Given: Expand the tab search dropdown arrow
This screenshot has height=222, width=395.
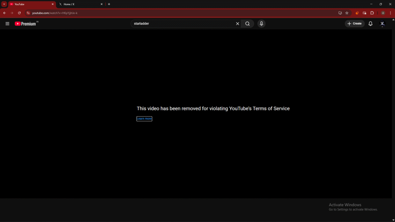Looking at the screenshot, I should tap(4, 4).
